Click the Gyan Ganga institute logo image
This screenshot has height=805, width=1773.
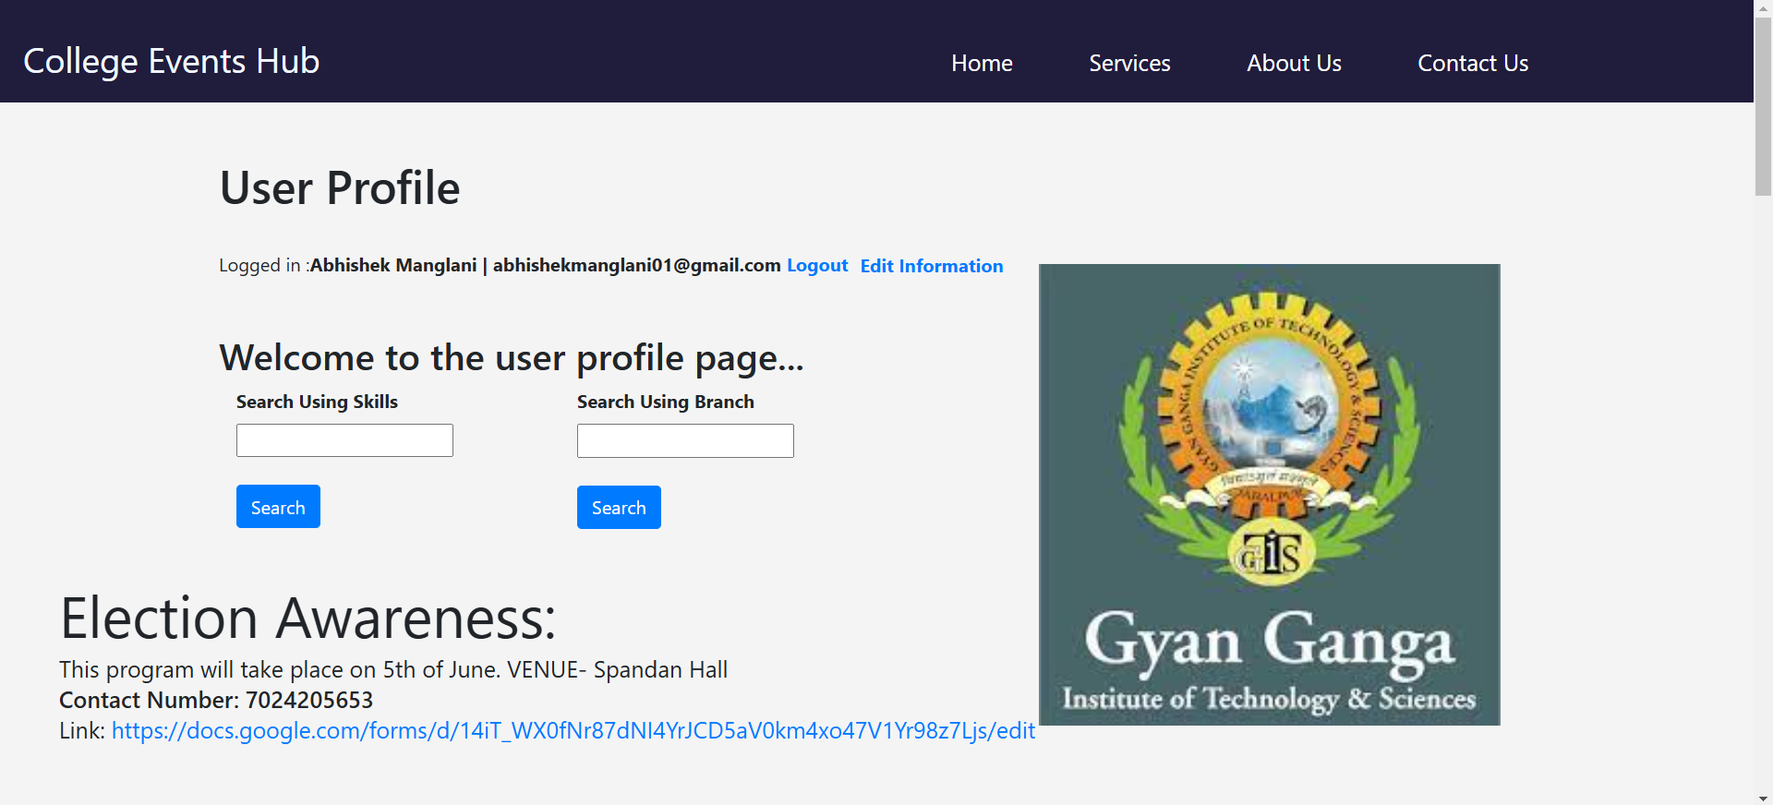pos(1270,495)
